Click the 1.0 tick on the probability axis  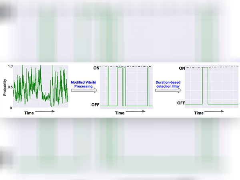(x=10, y=66)
